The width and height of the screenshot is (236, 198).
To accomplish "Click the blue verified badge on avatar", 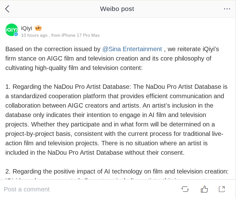I will pos(16,34).
